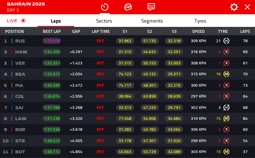Viewport: 255px width, 158px height.
Task: Click RUS hard tyre icon
Action: 226,41
